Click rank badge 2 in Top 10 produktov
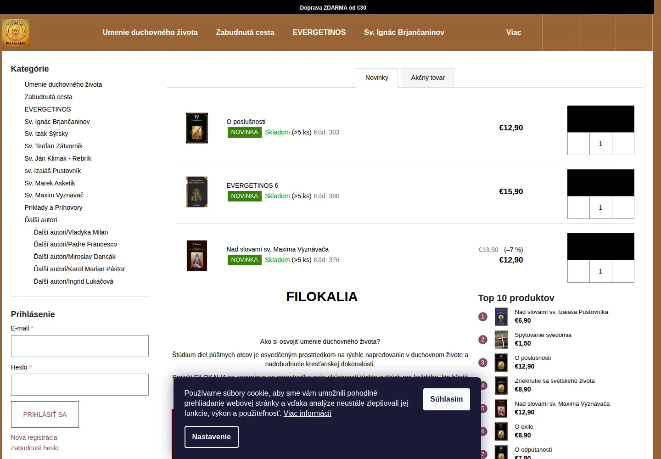The height and width of the screenshot is (459, 661). [483, 340]
